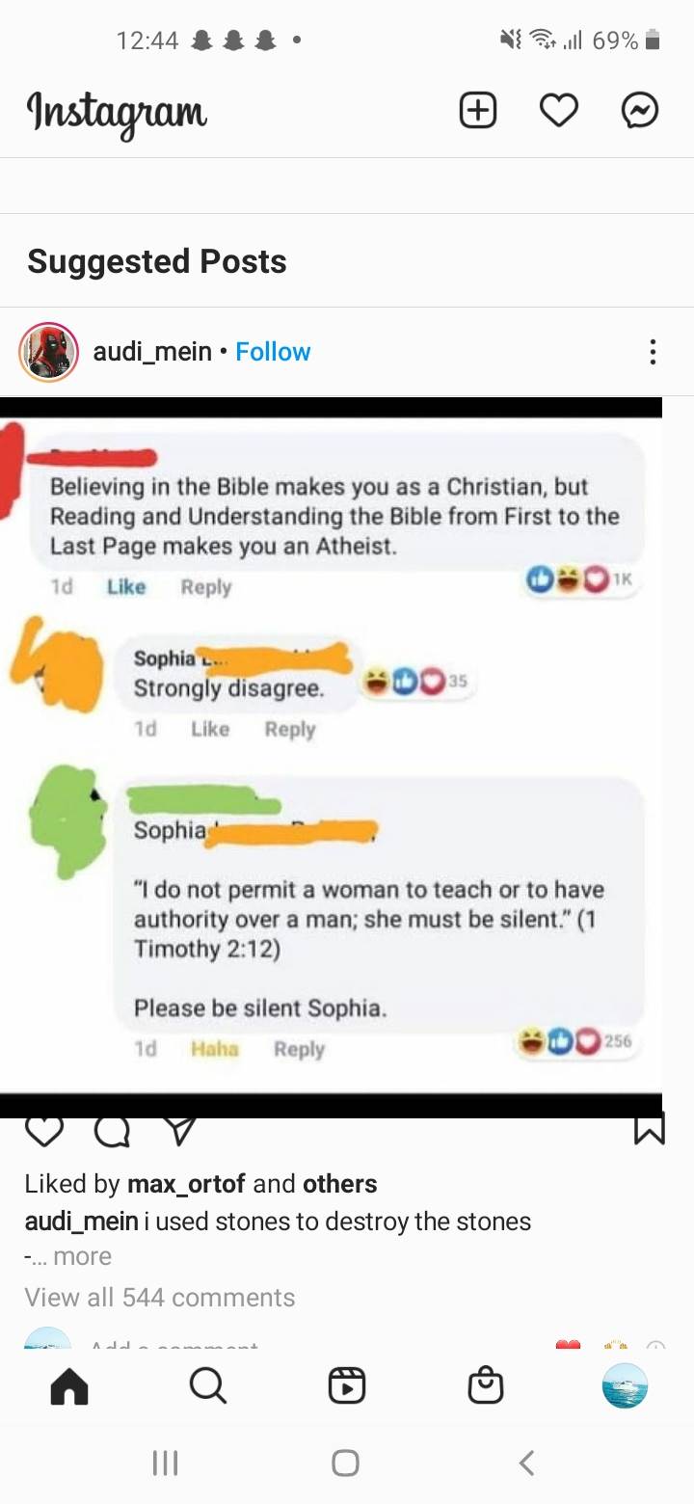Screen dimensions: 694x1504
Task: View all 544 comments
Action: (160, 1298)
